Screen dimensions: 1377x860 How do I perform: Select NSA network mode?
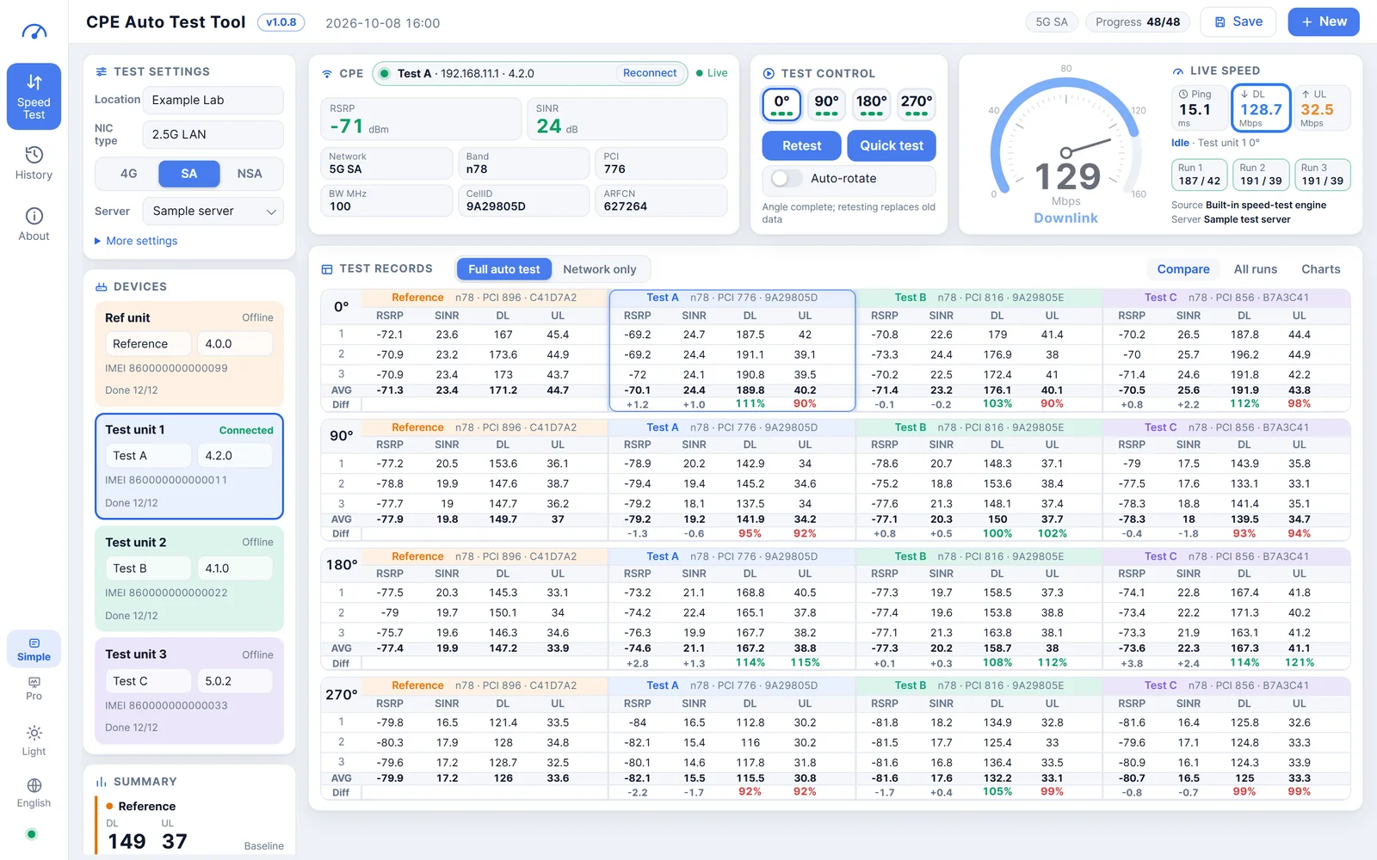(x=250, y=174)
